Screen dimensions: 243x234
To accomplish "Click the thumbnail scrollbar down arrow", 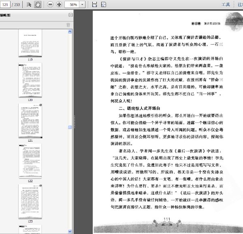I will point(70,231).
